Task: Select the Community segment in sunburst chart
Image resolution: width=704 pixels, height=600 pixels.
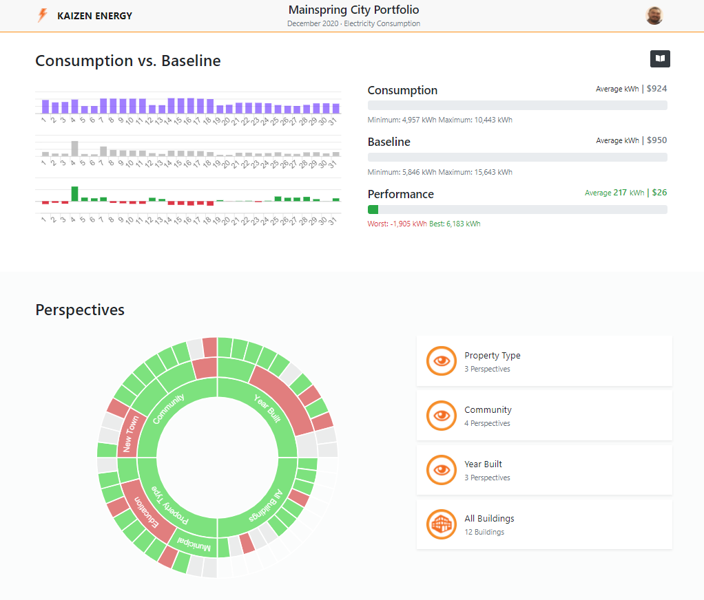Action: [x=169, y=410]
